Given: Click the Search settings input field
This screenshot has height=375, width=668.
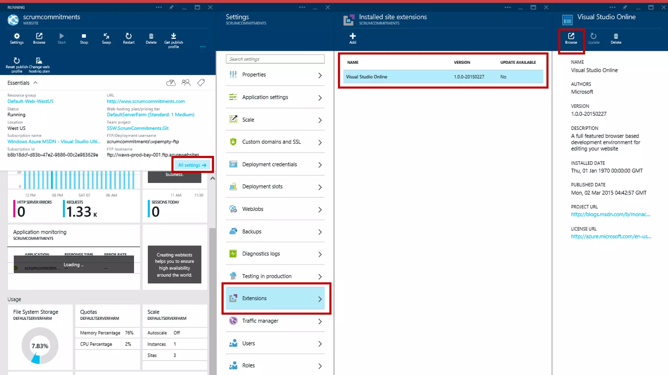Looking at the screenshot, I should click(275, 59).
